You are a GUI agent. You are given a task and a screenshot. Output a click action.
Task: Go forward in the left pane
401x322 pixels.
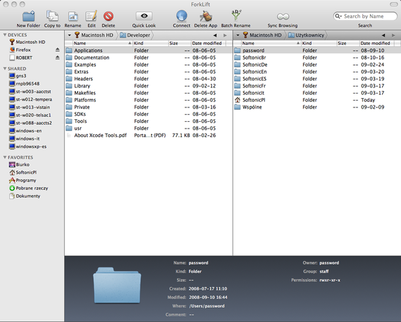225,35
